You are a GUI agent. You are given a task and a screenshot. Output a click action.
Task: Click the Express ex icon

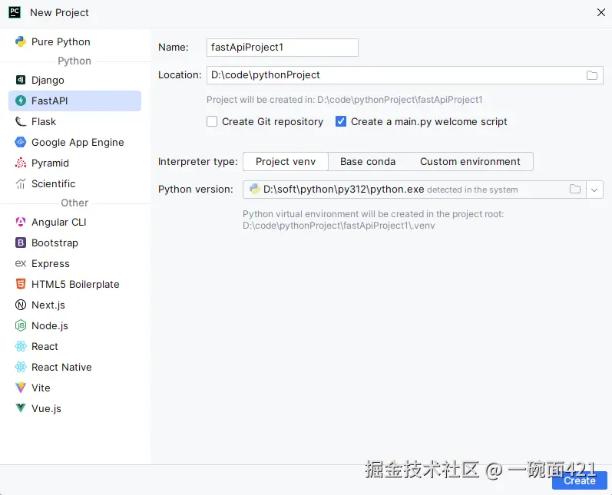(x=20, y=263)
